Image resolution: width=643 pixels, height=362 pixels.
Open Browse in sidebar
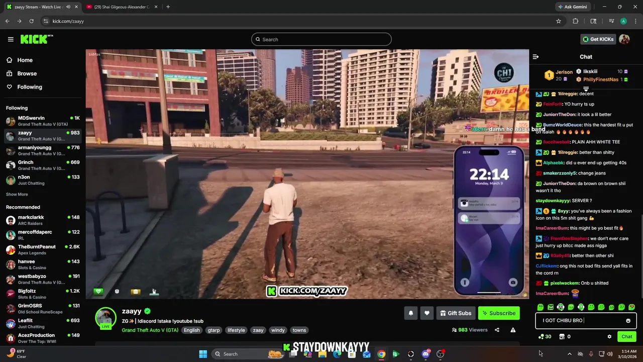click(x=22, y=73)
